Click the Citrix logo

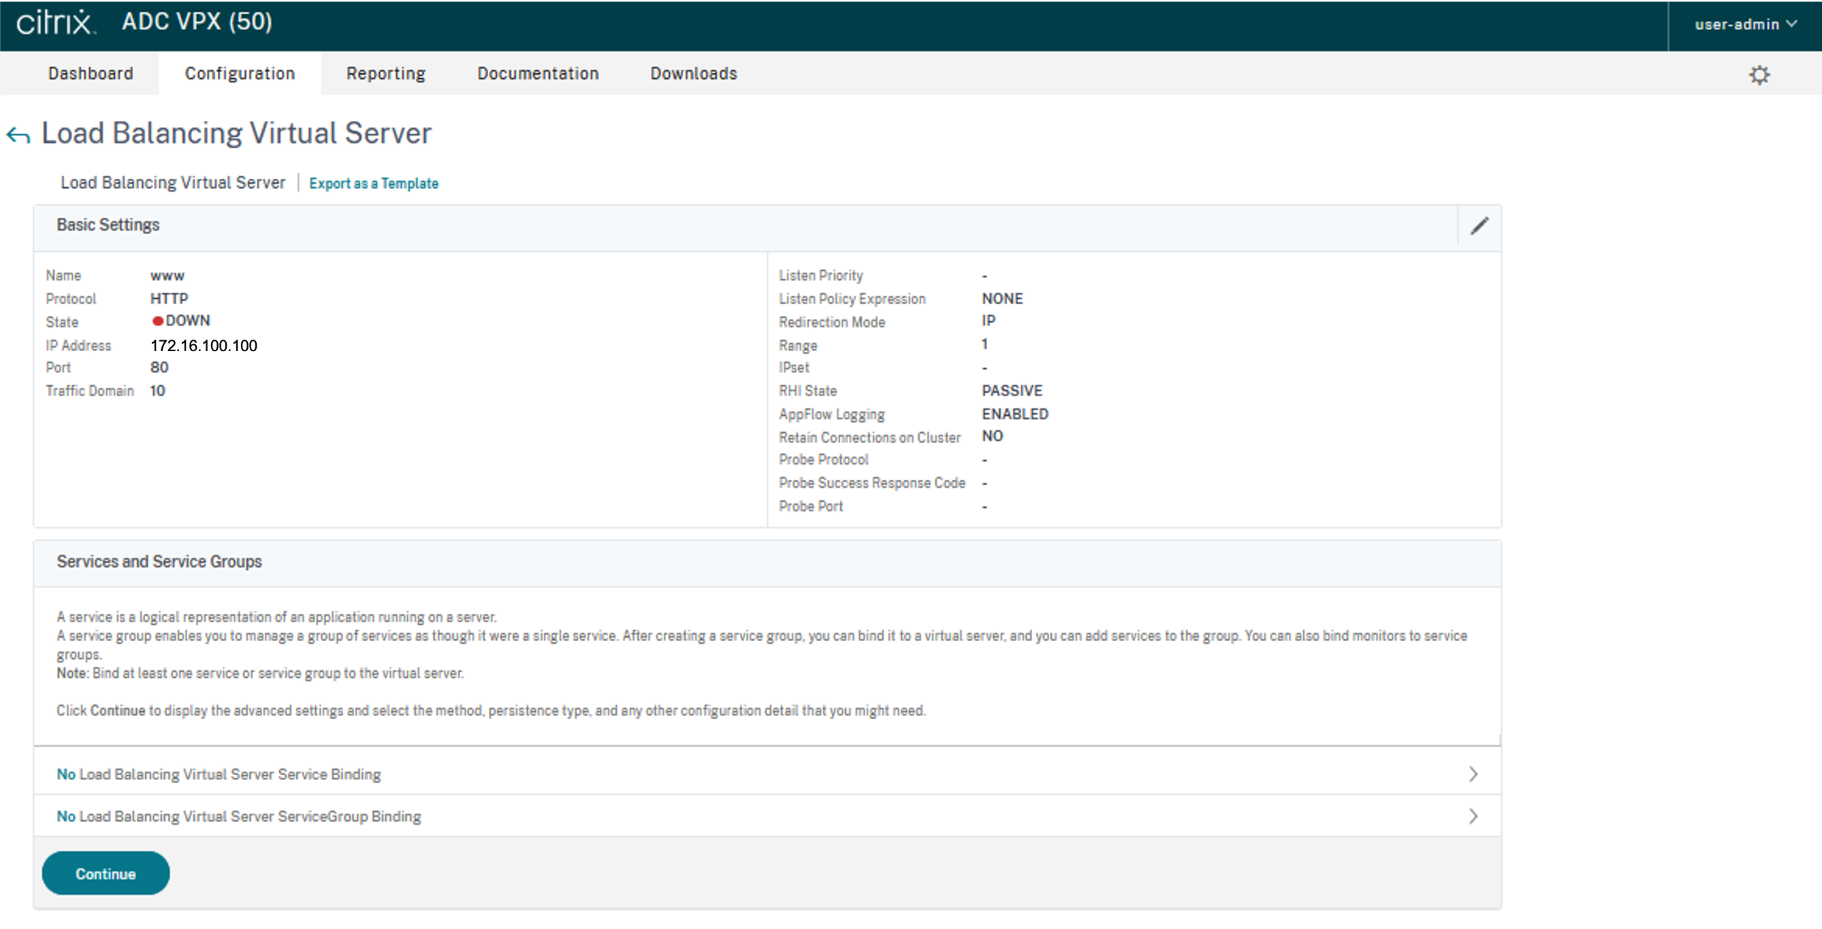pyautogui.click(x=55, y=22)
